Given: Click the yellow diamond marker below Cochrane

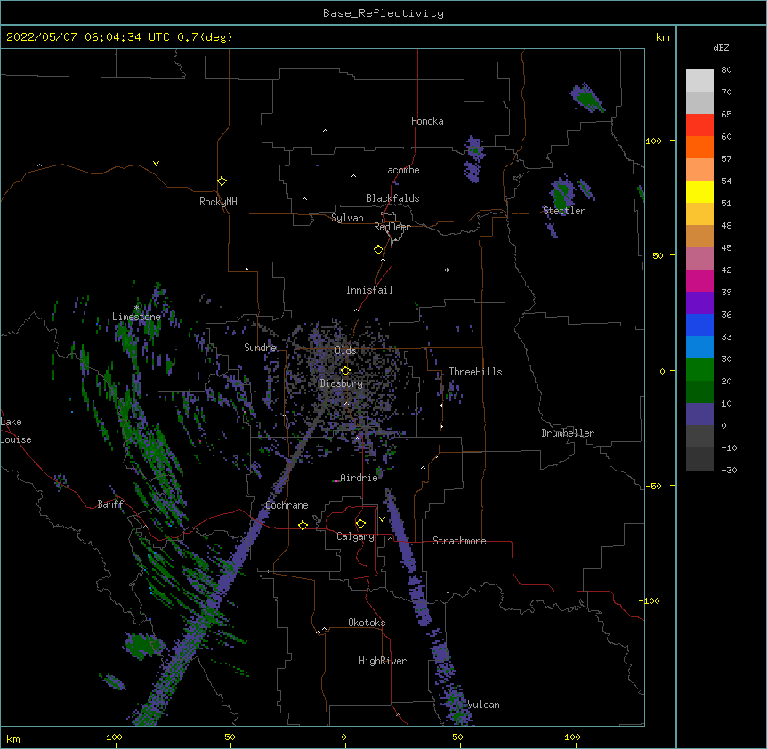Looking at the screenshot, I should 303,525.
